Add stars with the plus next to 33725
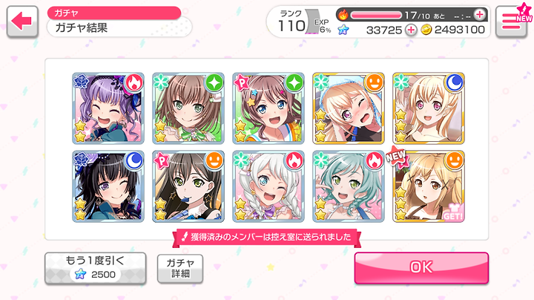The width and height of the screenshot is (534, 300). (x=411, y=30)
